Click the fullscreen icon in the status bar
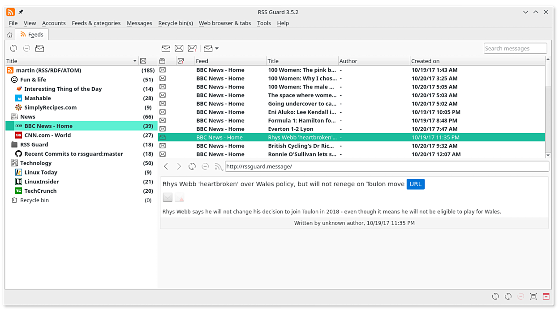The height and width of the screenshot is (314, 559). point(533,296)
